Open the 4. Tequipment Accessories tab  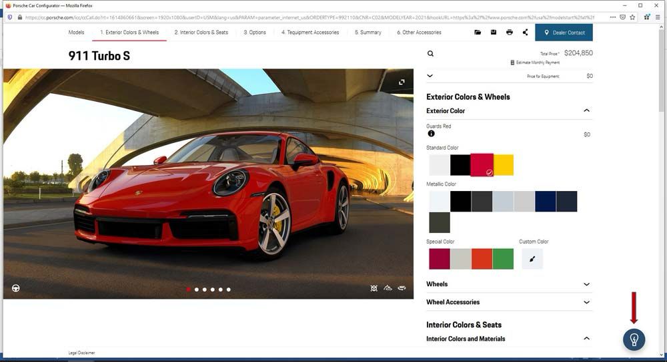(310, 32)
